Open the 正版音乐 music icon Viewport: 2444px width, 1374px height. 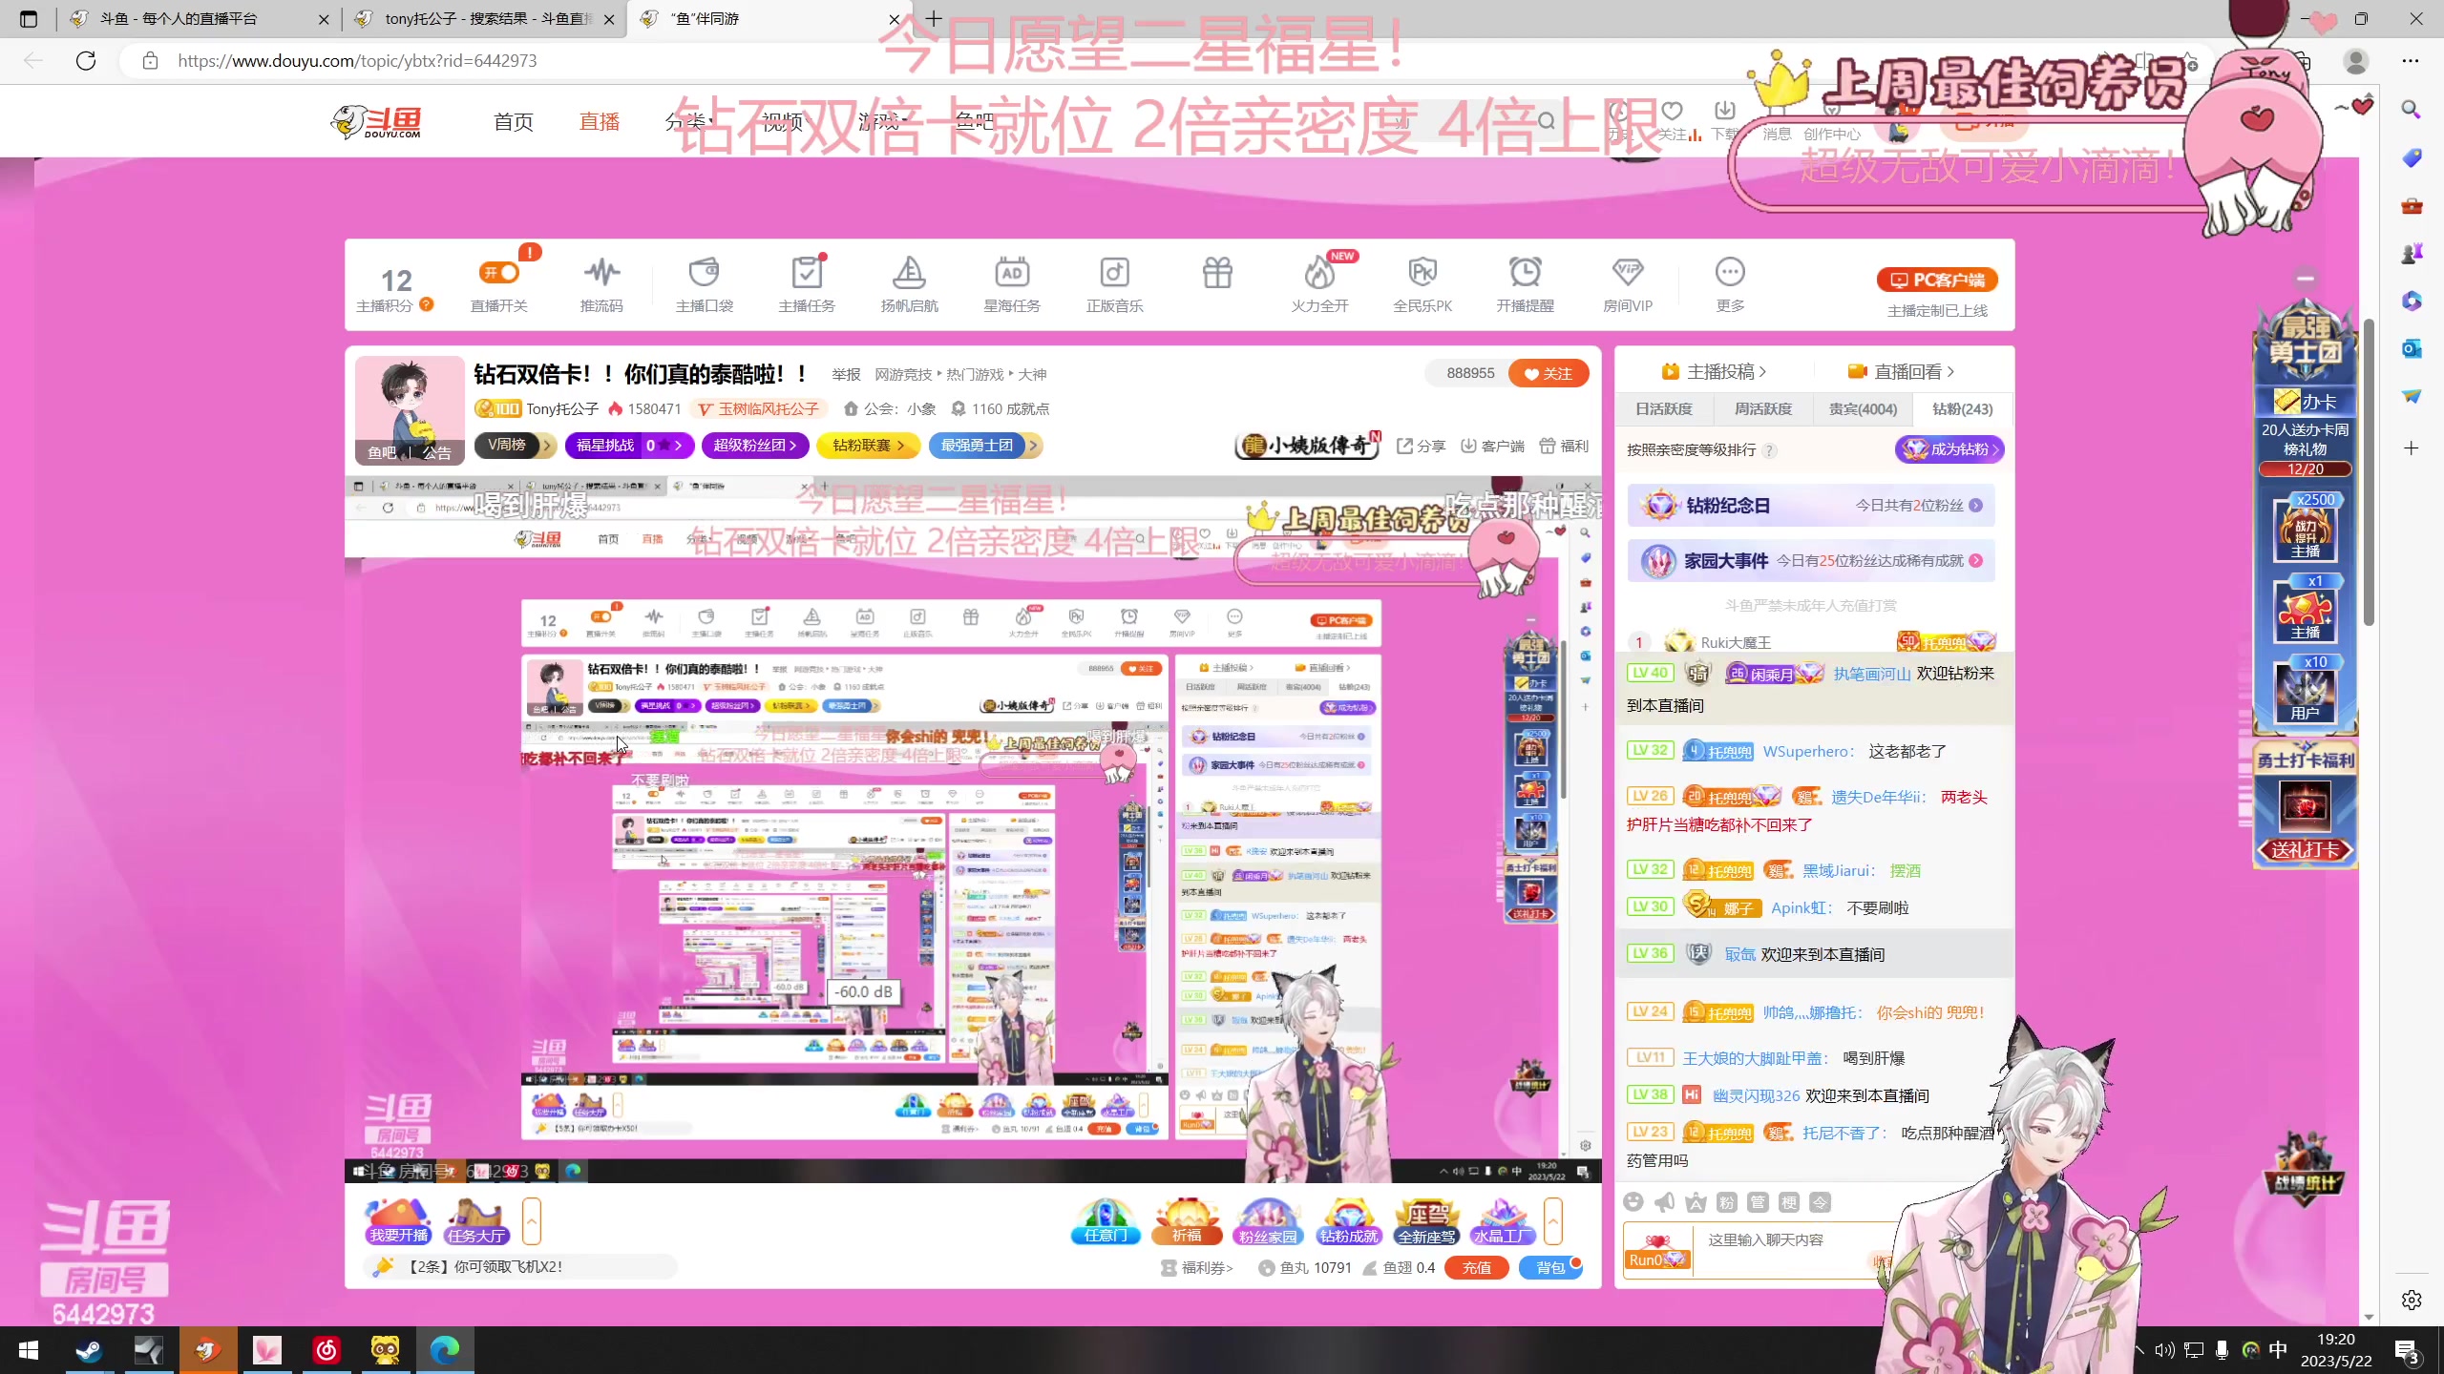pyautogui.click(x=1115, y=284)
